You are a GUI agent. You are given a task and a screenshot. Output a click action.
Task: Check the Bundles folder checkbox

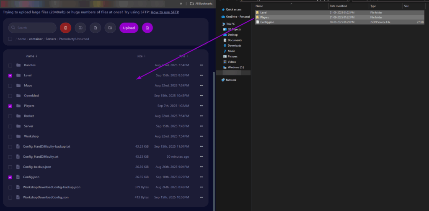click(10, 65)
